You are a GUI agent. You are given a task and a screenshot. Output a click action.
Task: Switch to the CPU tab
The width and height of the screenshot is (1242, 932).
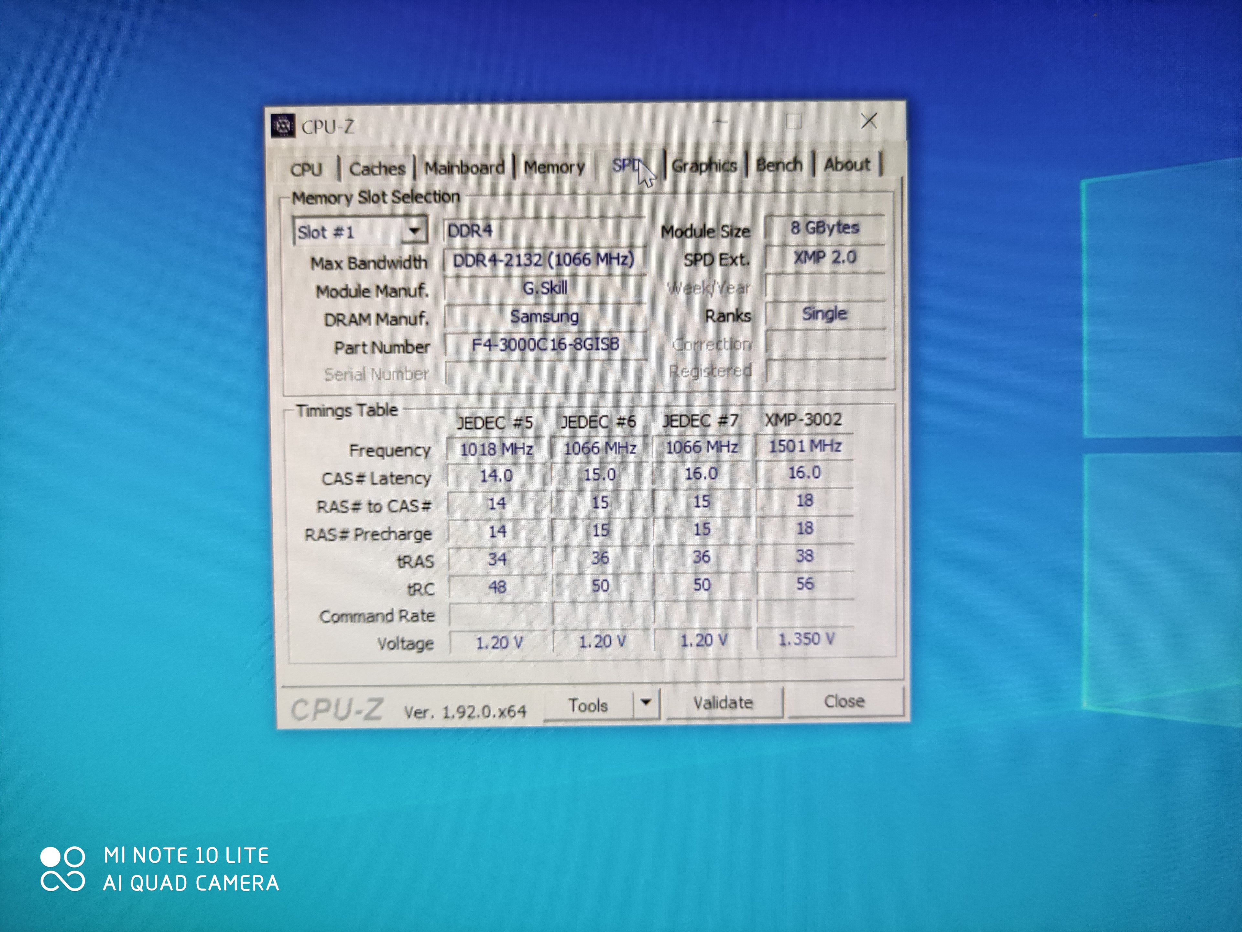tap(306, 169)
